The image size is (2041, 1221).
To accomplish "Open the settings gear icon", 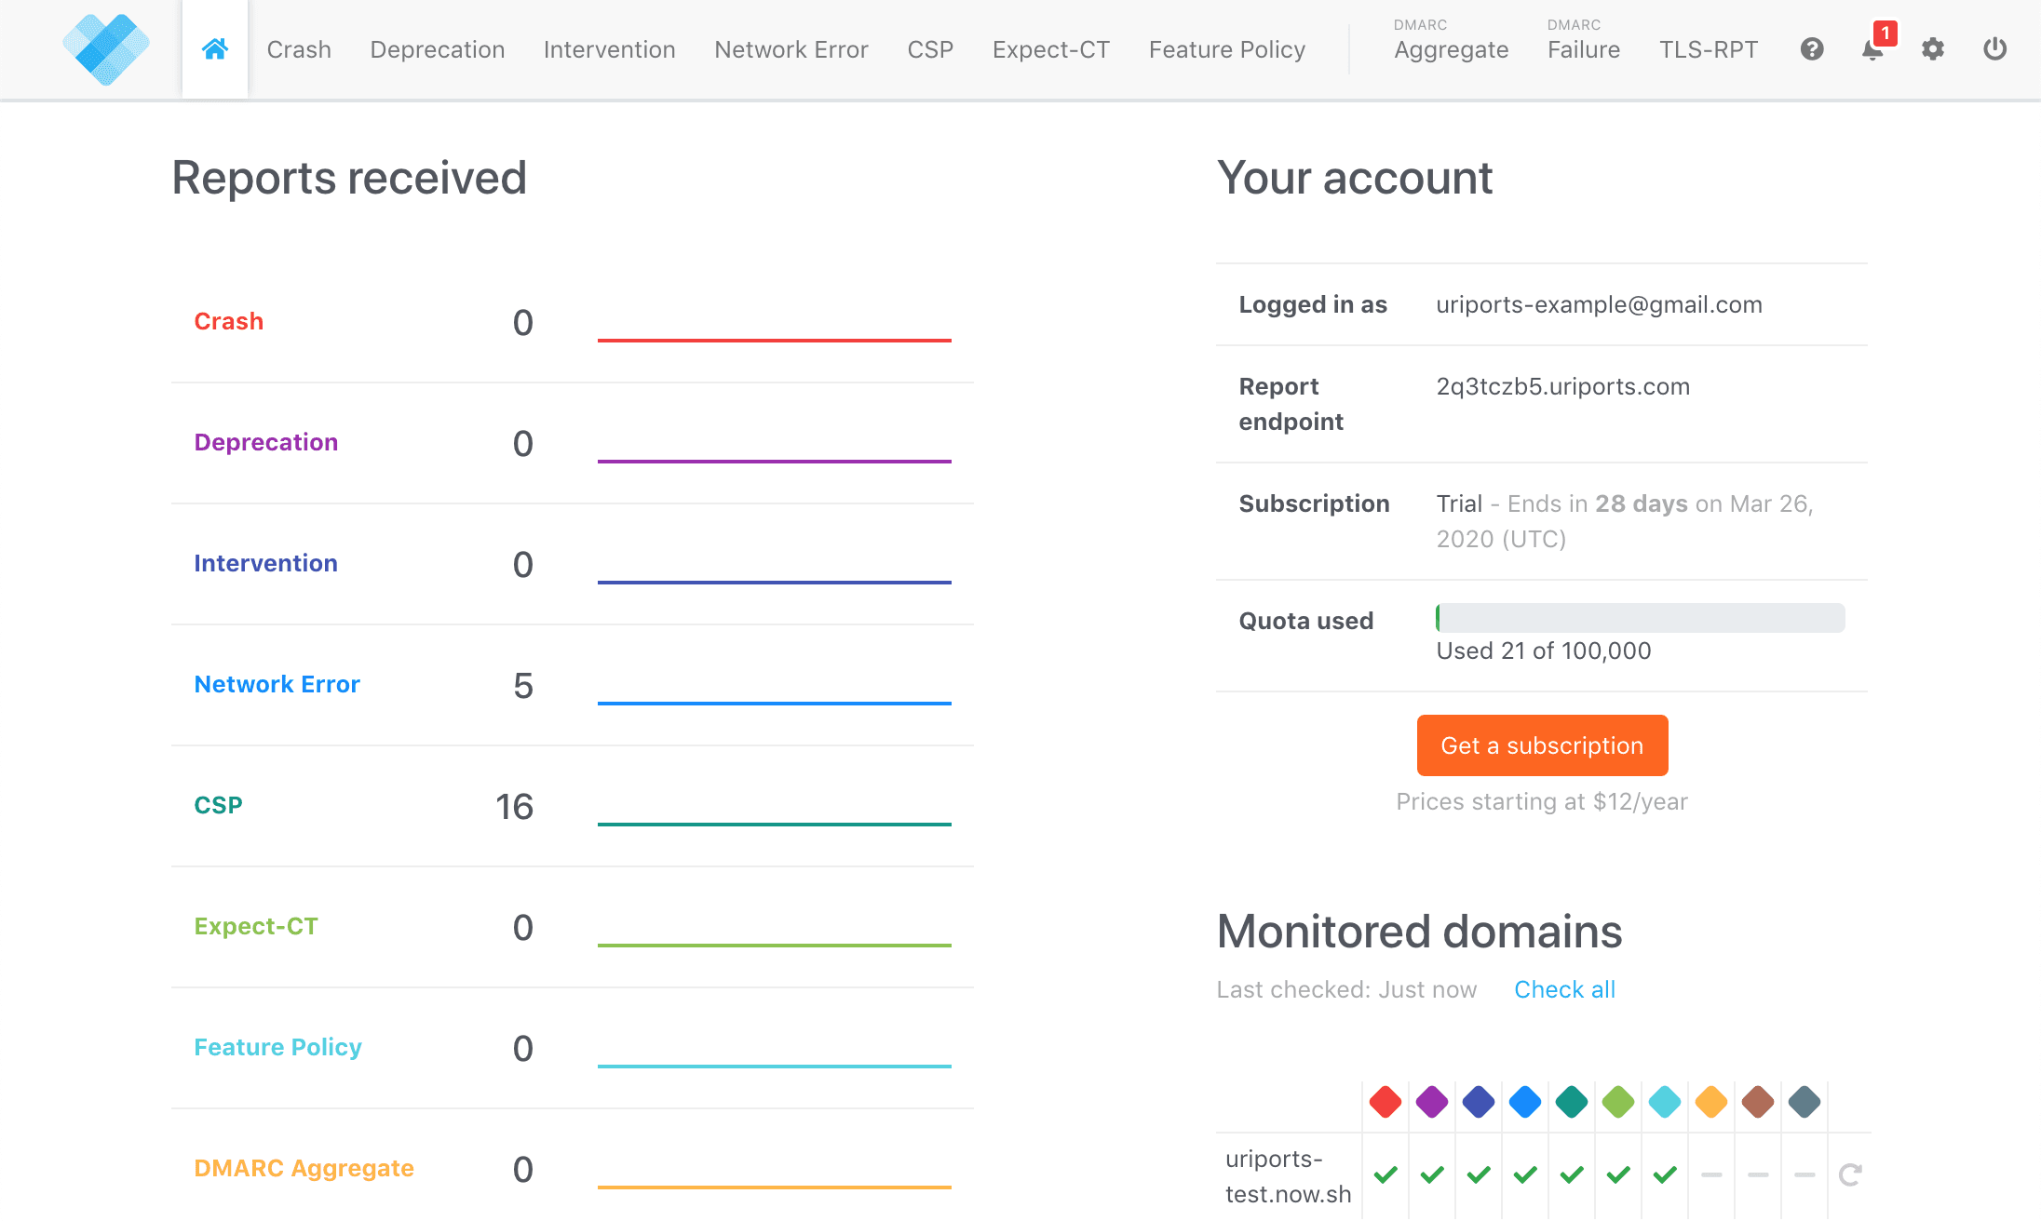I will click(1932, 48).
